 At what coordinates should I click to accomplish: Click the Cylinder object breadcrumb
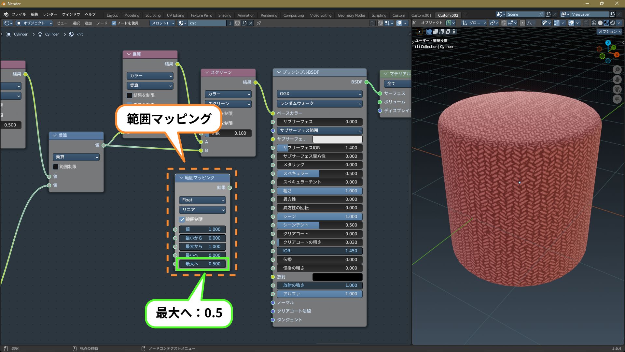(x=20, y=34)
